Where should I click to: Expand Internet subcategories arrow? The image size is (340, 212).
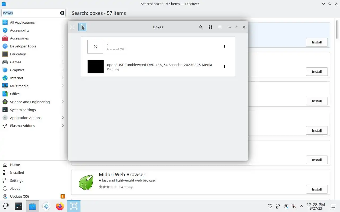63,78
